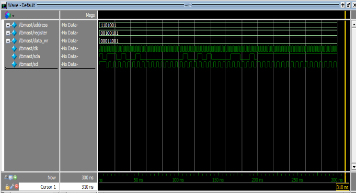Viewport: 356px width, 193px height.
Task: Click the Msgs column header
Action: (90, 15)
